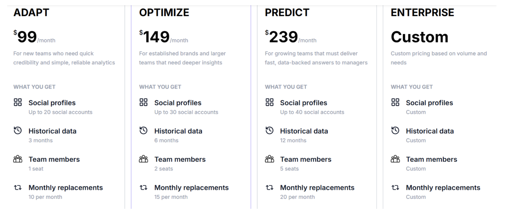Click the Historical data clock icon under ADAPT
Image resolution: width=505 pixels, height=214 pixels.
pos(18,131)
